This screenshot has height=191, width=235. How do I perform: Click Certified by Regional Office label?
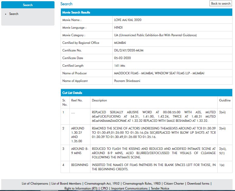pyautogui.click(x=81, y=43)
